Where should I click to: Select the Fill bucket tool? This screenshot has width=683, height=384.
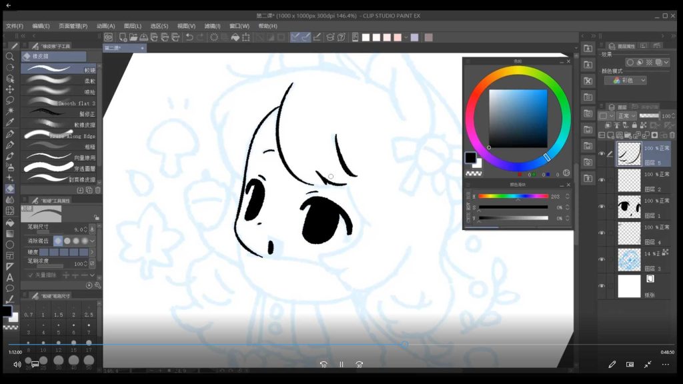coord(9,223)
